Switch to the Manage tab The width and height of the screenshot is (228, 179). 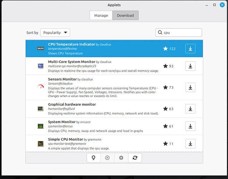tap(101, 15)
